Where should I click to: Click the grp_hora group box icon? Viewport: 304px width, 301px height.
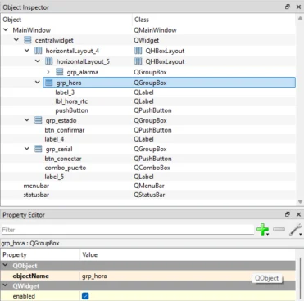point(49,83)
